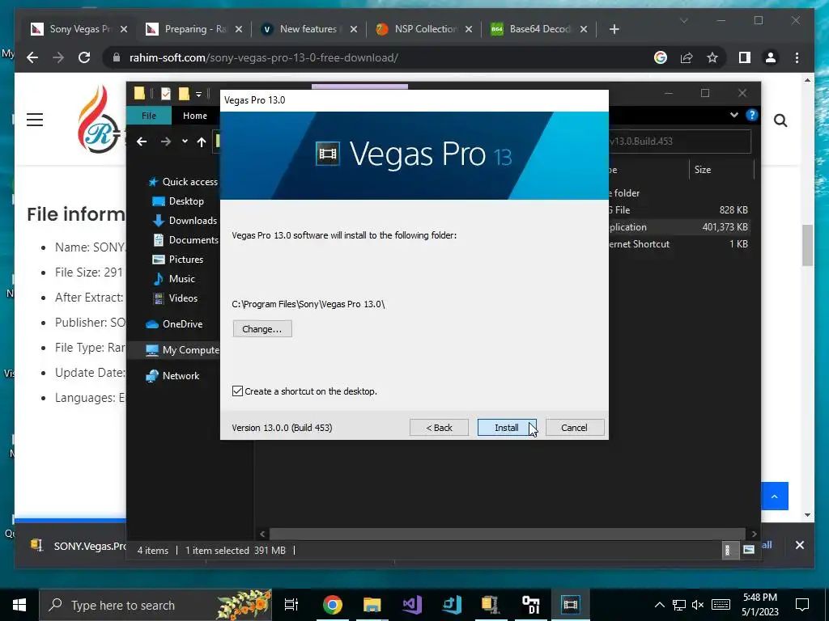The height and width of the screenshot is (621, 829).
Task: Click Explorer back arrow
Action: click(142, 142)
